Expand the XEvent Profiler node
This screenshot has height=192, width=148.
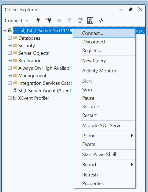(x=10, y=98)
